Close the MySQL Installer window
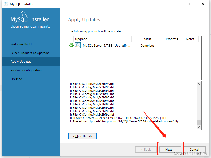211x158 pixels. [203, 4]
